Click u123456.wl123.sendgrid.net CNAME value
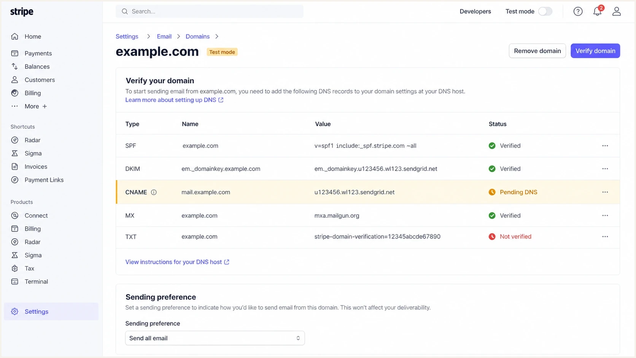The width and height of the screenshot is (636, 358). coord(355,192)
